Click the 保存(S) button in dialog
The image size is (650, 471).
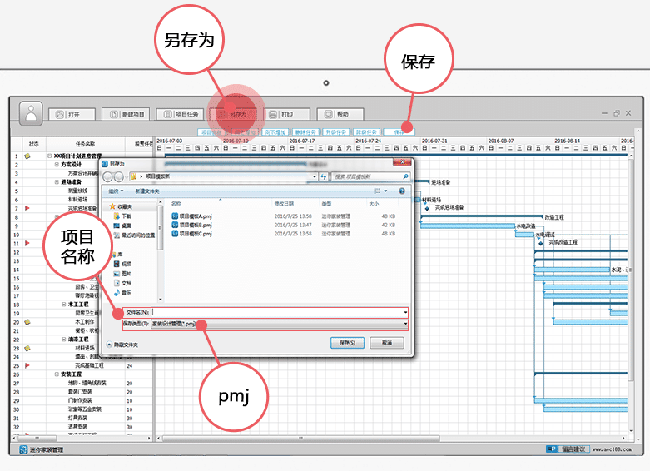click(x=347, y=343)
